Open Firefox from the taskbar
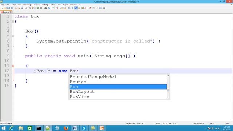This screenshot has height=131, width=233. tap(66, 128)
